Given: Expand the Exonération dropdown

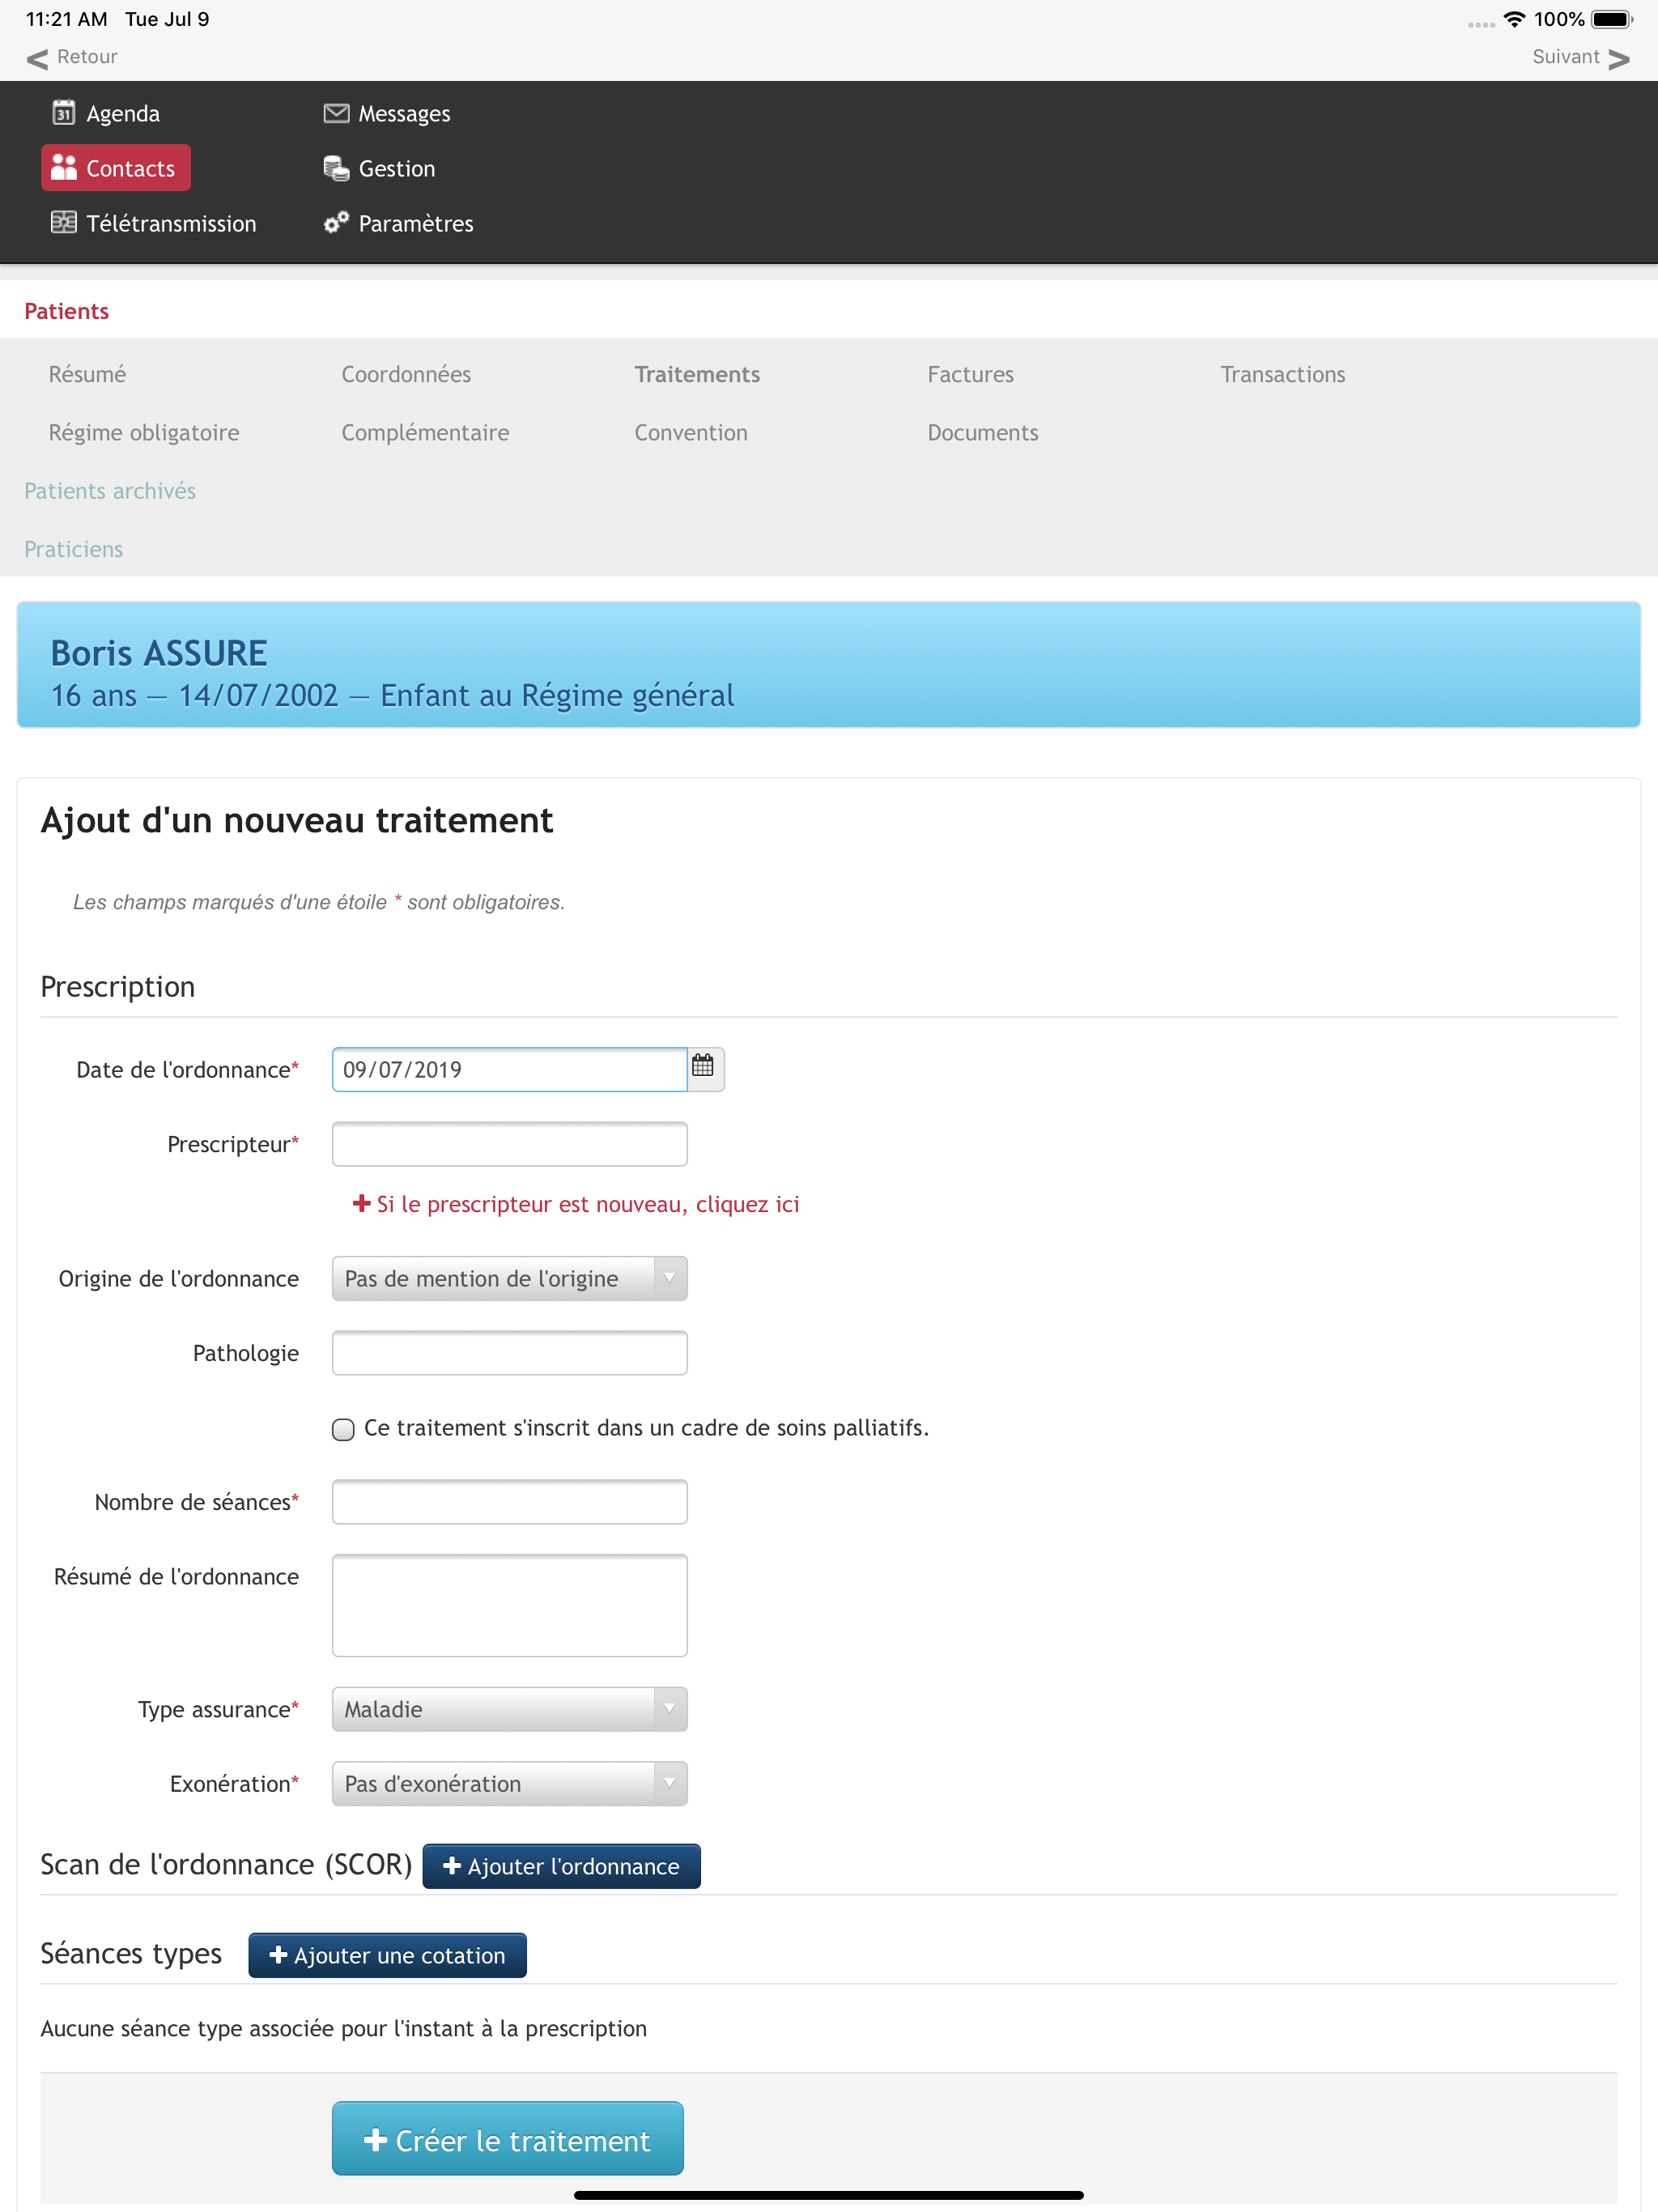Looking at the screenshot, I should pyautogui.click(x=509, y=1783).
